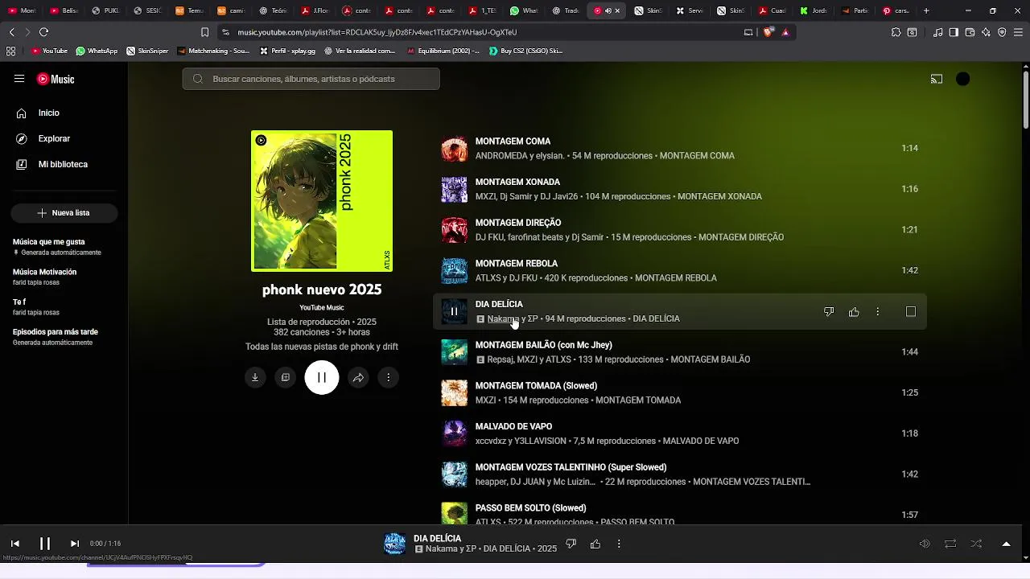The height and width of the screenshot is (579, 1030).
Task: Open playlist three-dot options under cover
Action: 389,377
